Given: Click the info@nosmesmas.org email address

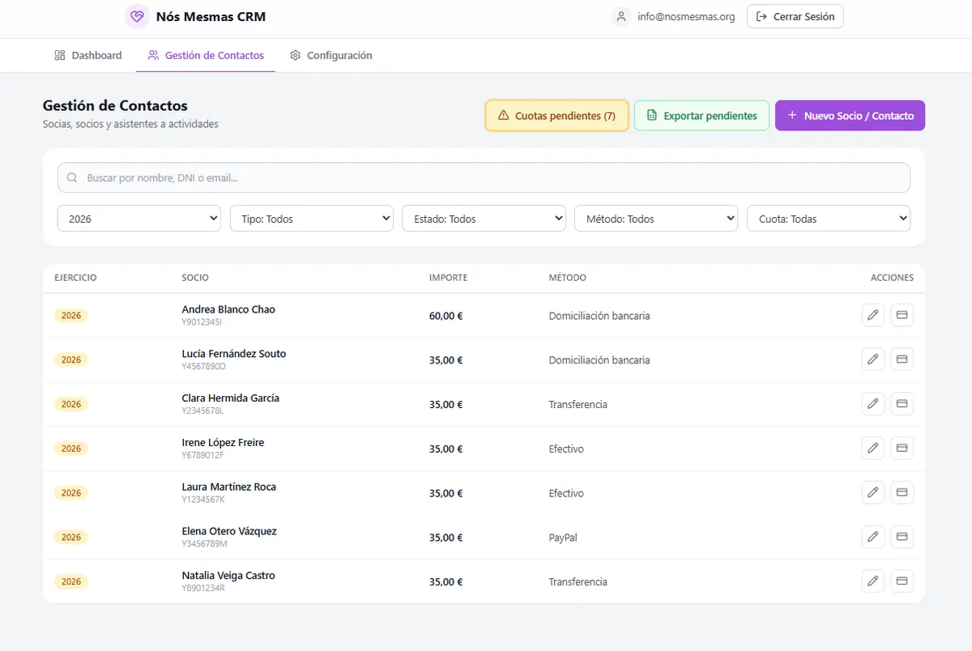Looking at the screenshot, I should 686,16.
